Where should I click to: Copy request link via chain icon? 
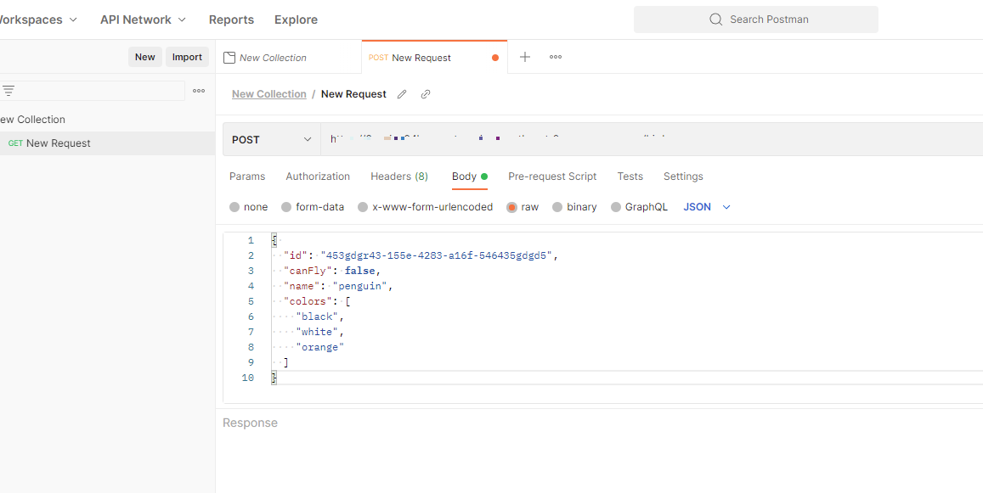tap(425, 94)
